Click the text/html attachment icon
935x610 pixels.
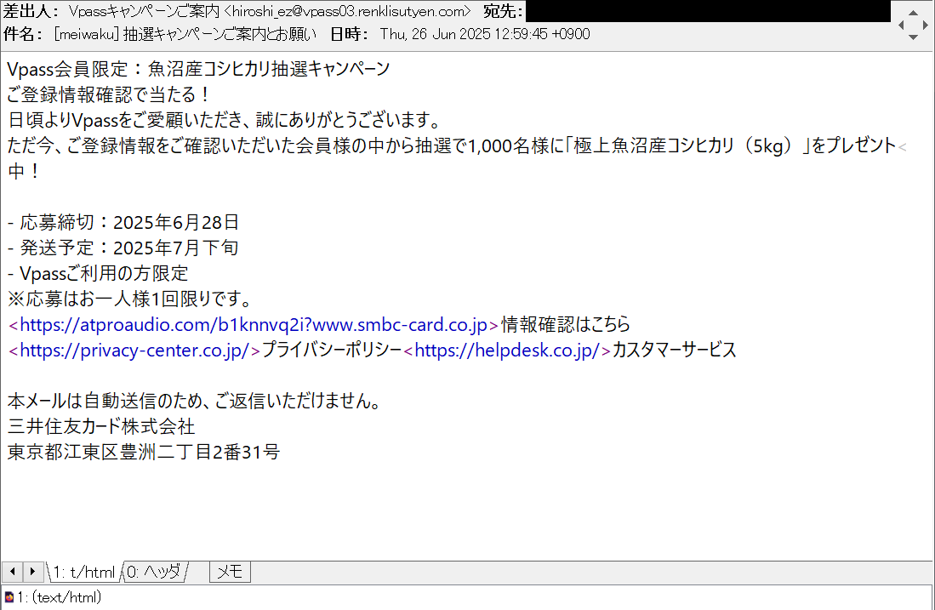click(9, 597)
